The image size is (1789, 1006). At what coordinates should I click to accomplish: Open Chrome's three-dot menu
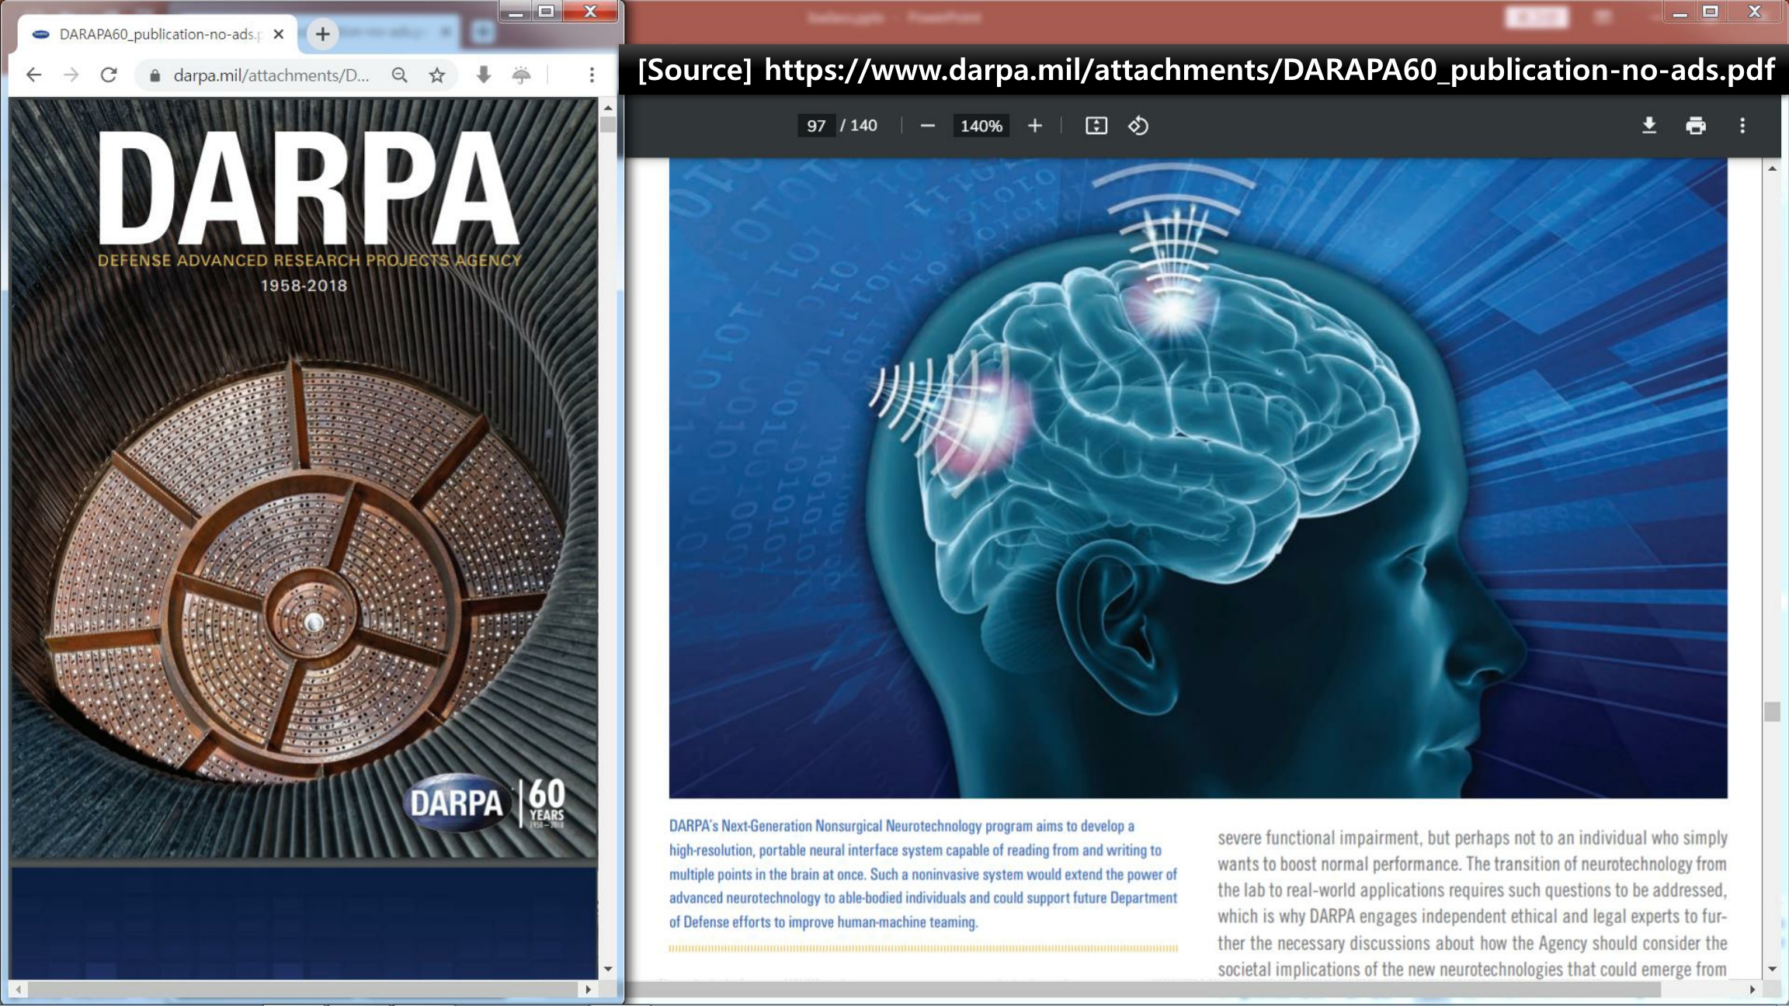(592, 75)
